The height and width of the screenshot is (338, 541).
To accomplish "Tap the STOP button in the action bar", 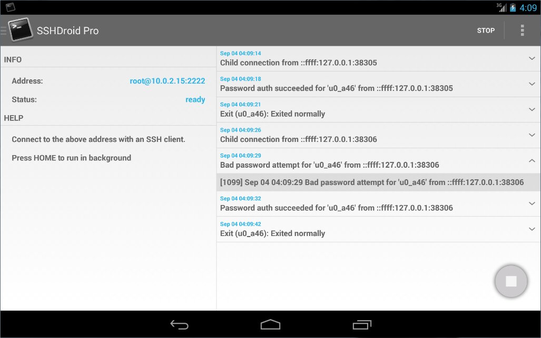I will click(486, 30).
